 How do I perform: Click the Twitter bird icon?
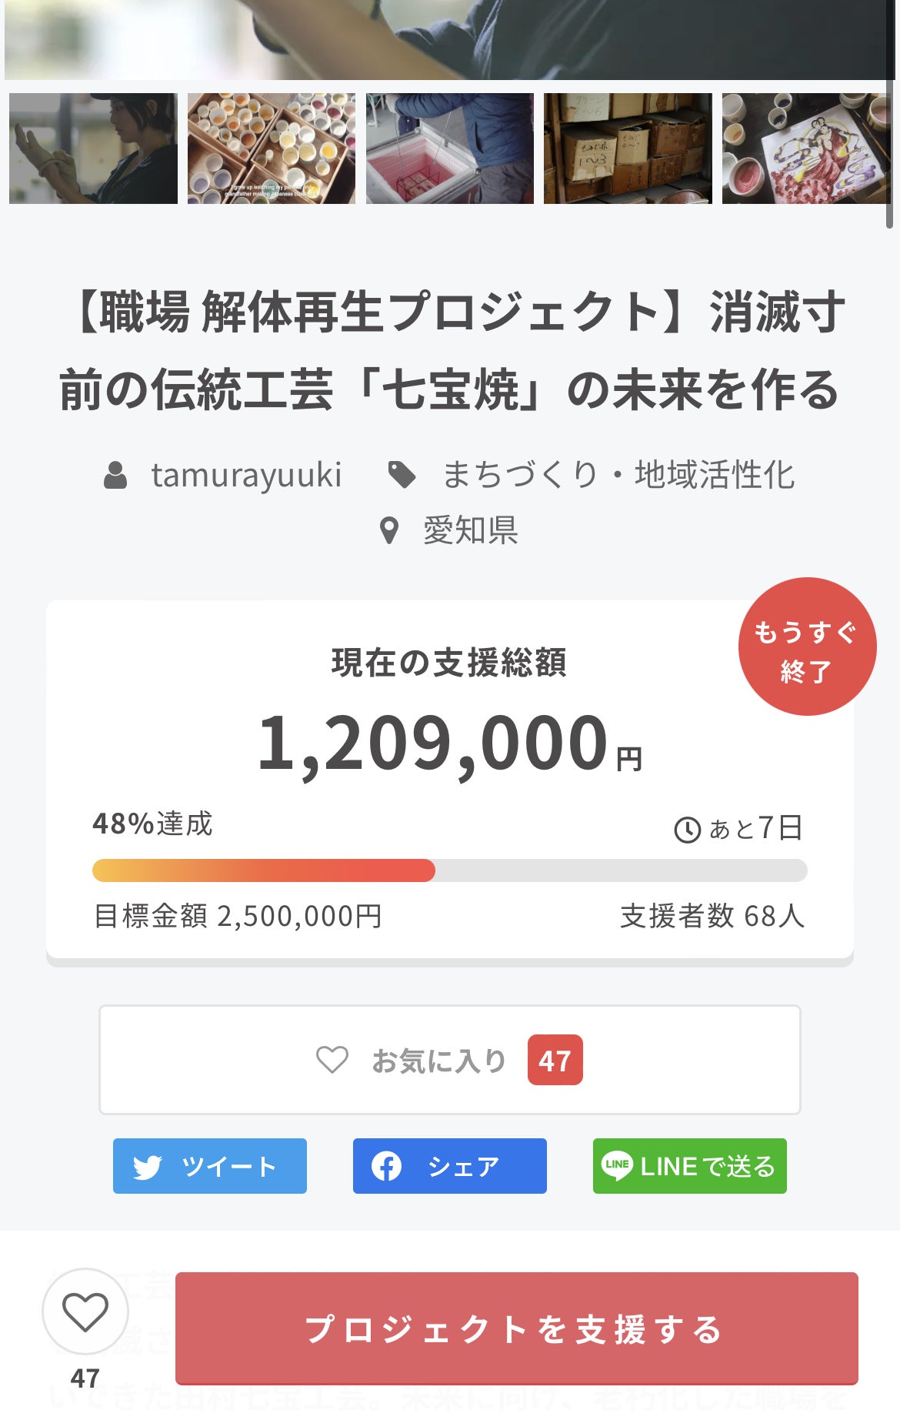147,1167
